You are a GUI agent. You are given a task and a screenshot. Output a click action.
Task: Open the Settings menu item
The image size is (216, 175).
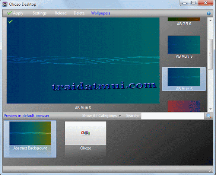tap(39, 13)
